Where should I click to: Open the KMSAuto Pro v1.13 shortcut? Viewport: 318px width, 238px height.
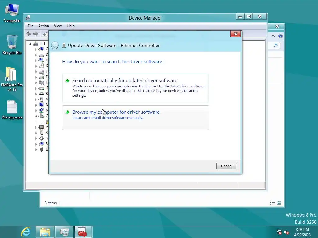point(12,79)
